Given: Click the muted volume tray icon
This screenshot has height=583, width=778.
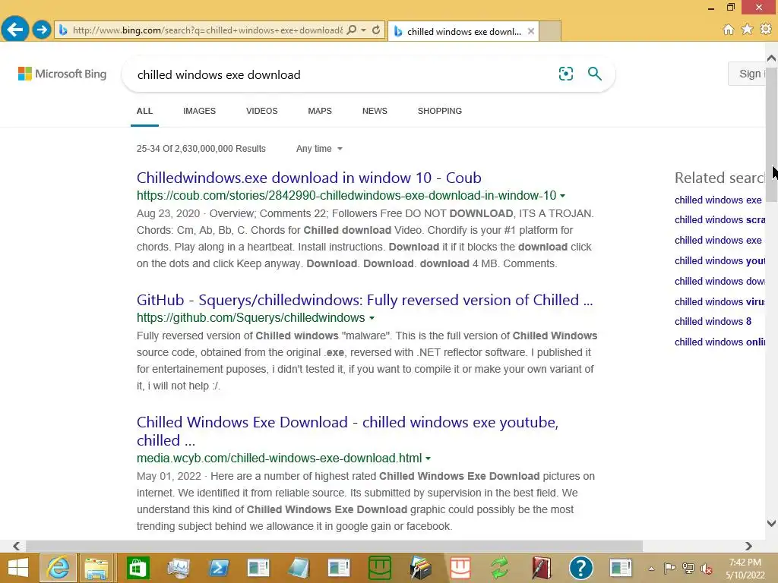Looking at the screenshot, I should click(x=707, y=569).
